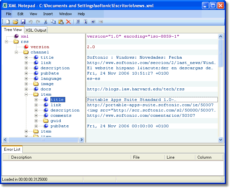Click the Open file toolbar icon
230x188 pixels.
15,22
